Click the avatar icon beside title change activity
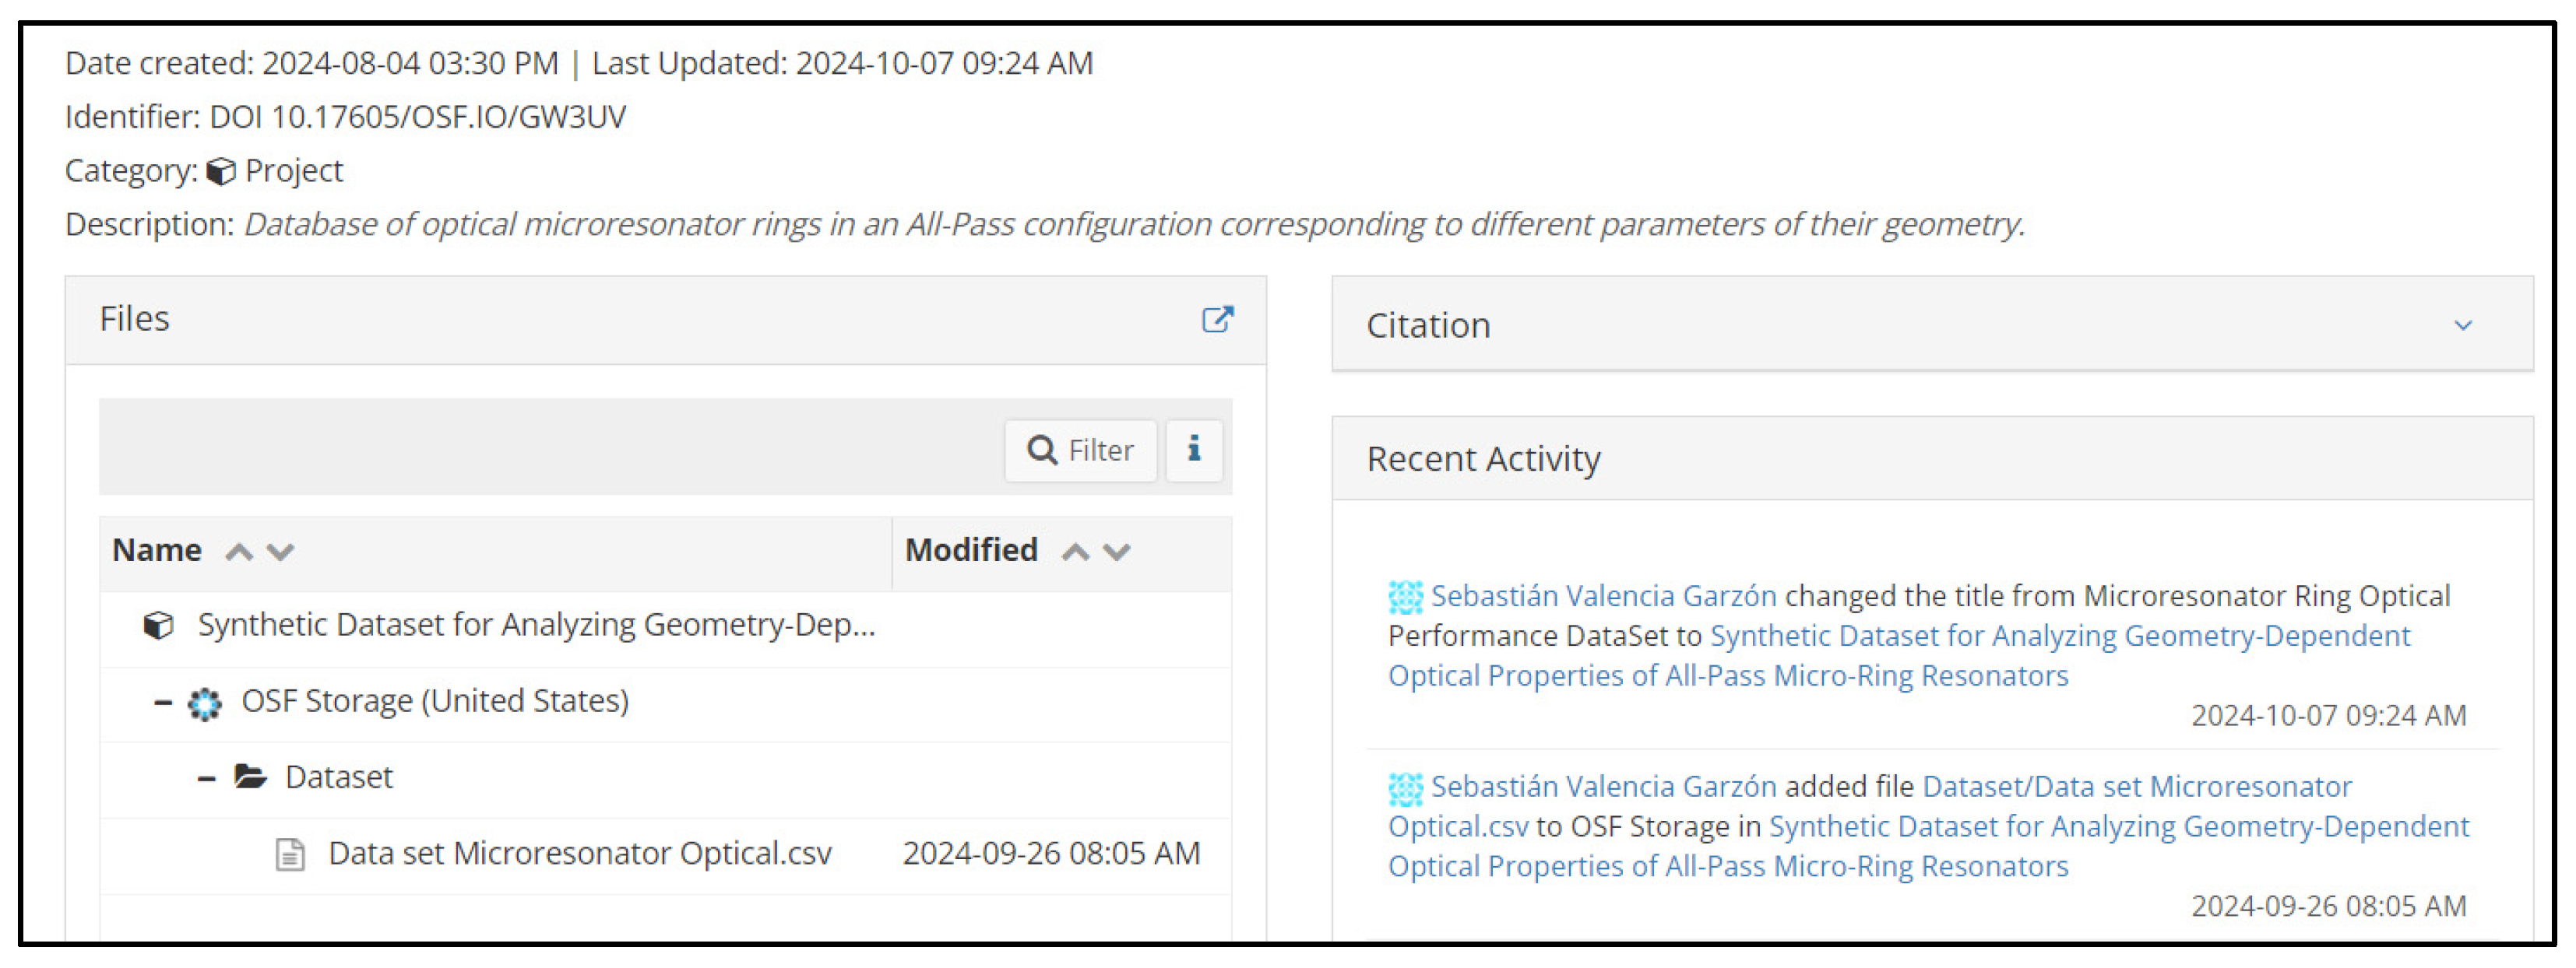The image size is (2576, 968). (1405, 598)
